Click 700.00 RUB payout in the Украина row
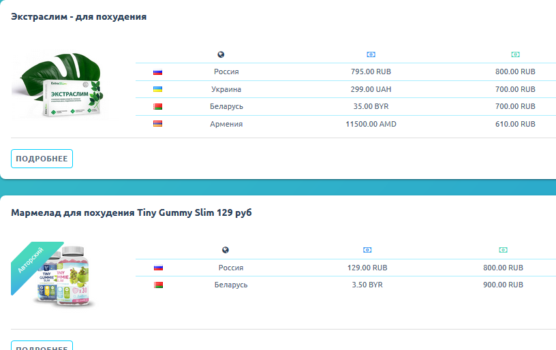556x350 pixels. tap(515, 89)
